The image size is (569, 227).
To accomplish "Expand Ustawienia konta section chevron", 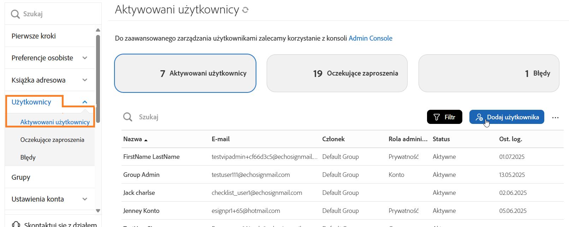I will (x=85, y=199).
